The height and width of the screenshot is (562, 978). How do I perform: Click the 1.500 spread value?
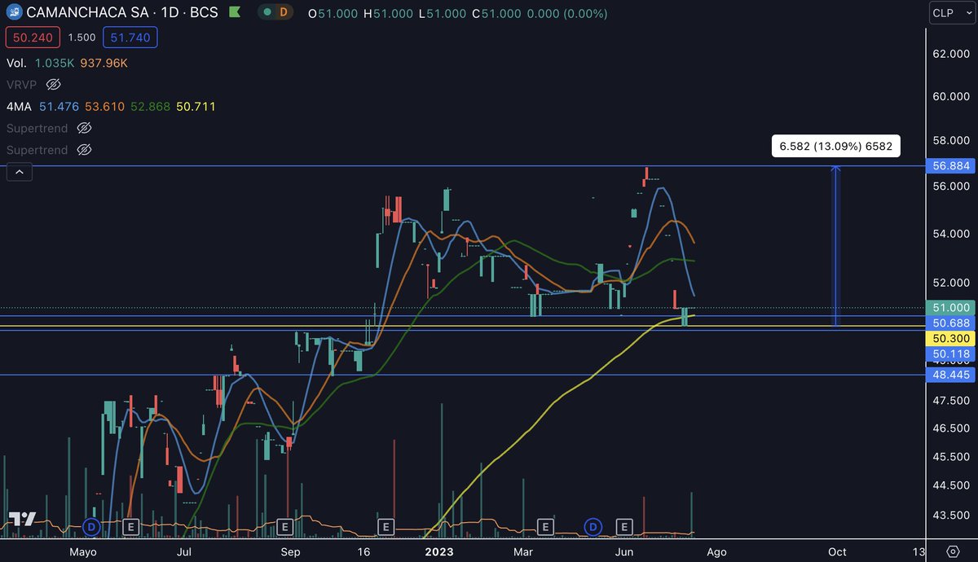tap(81, 37)
